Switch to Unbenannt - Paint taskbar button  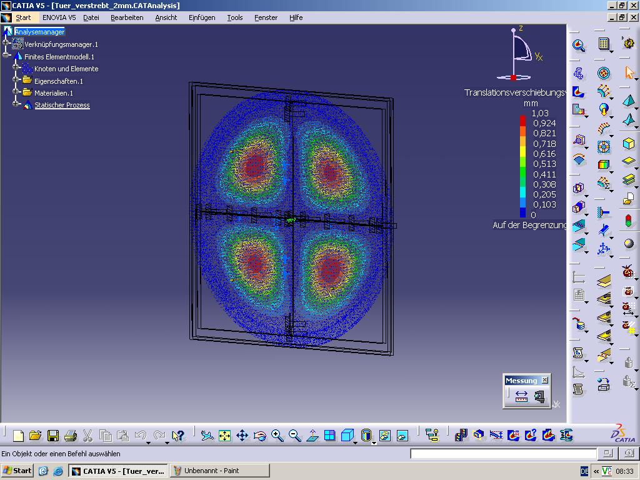point(219,471)
